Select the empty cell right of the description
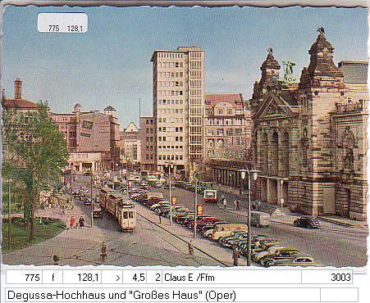The height and width of the screenshot is (303, 370). coord(339,295)
